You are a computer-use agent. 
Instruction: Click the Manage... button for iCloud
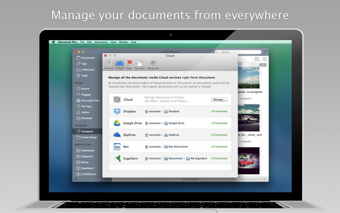(219, 100)
